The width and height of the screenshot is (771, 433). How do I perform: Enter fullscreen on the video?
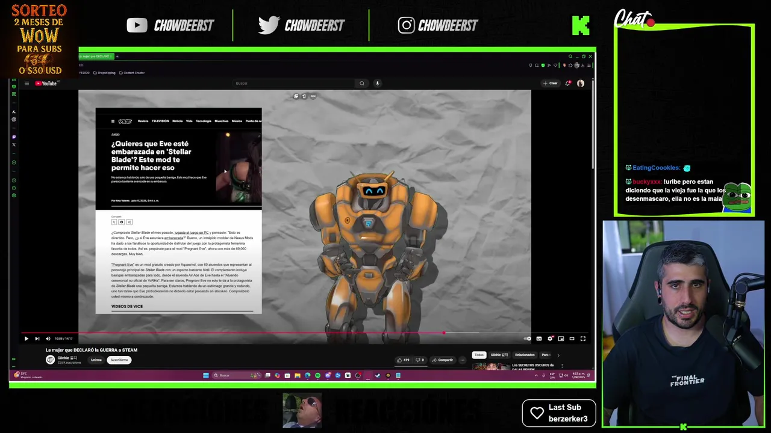(x=582, y=339)
